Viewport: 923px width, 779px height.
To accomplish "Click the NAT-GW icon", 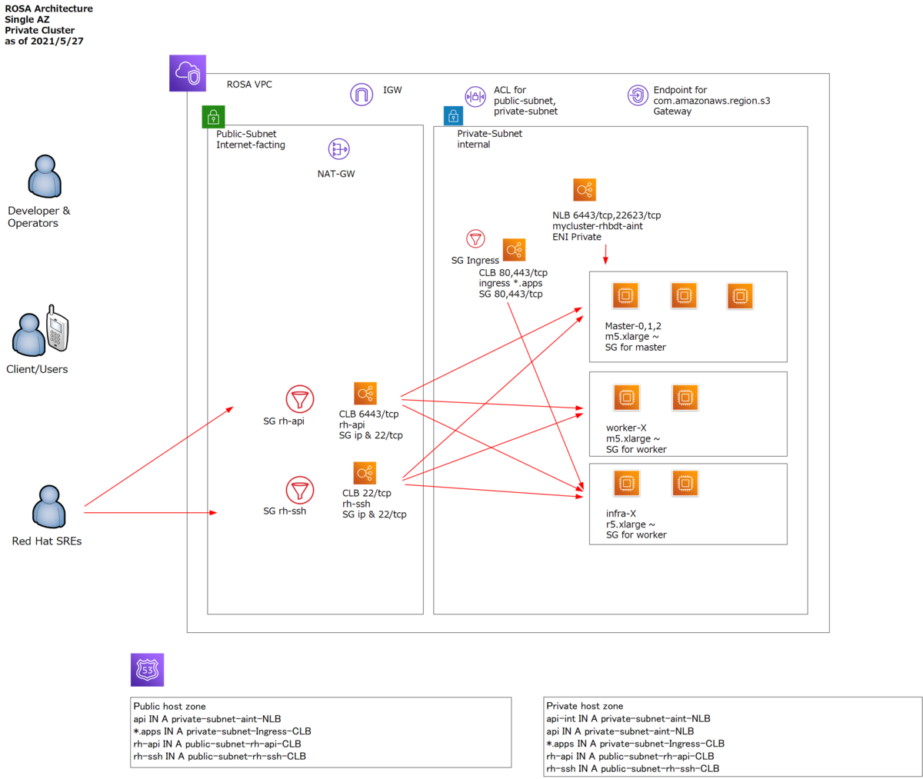I will (338, 149).
